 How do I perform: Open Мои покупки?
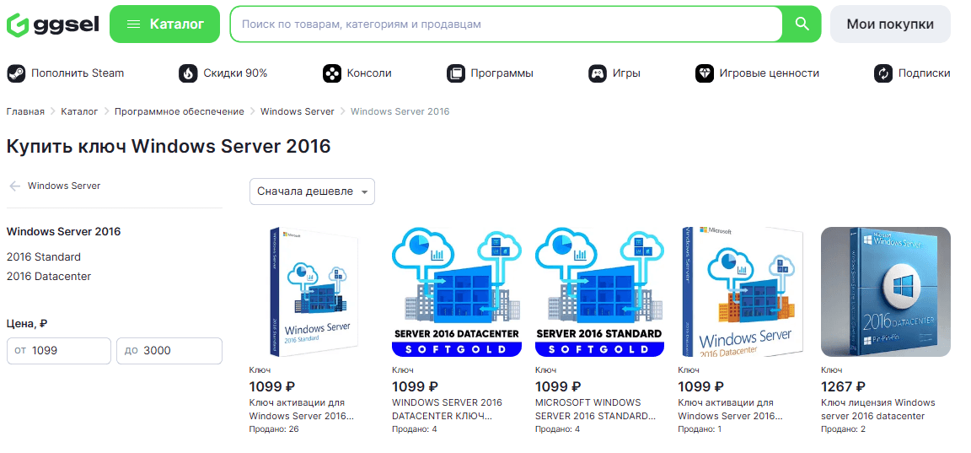pos(890,24)
